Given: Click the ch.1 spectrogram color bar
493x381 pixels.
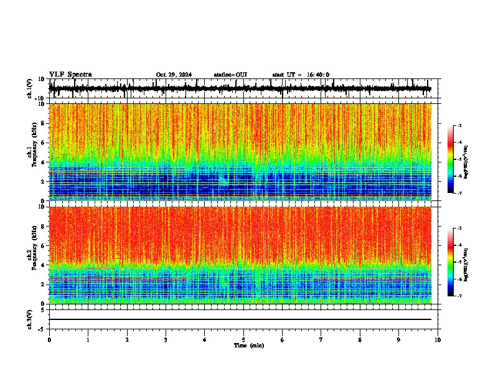Looking at the screenshot, I should point(450,159).
